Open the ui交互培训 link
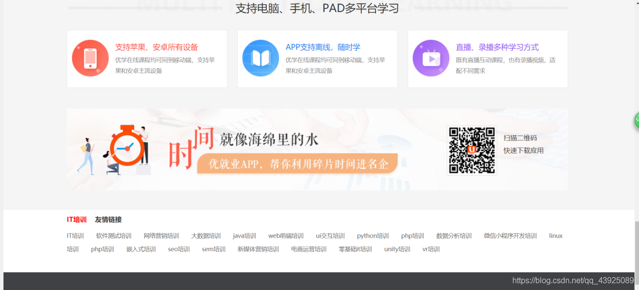Image resolution: width=639 pixels, height=290 pixels. [x=330, y=236]
